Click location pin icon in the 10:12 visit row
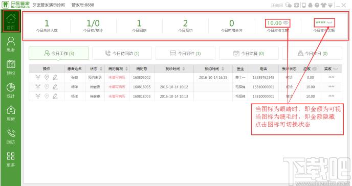Image resolution: width=352 pixels, height=186 pixels. click(x=47, y=87)
